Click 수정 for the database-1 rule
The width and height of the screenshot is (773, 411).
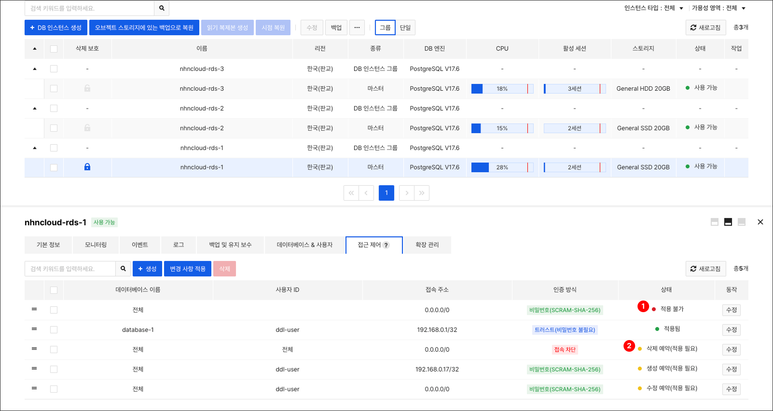[x=732, y=330]
